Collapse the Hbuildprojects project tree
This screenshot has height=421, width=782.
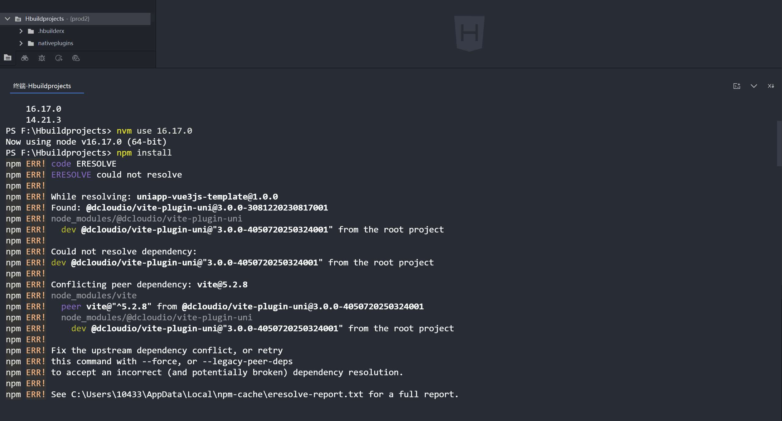click(x=8, y=19)
